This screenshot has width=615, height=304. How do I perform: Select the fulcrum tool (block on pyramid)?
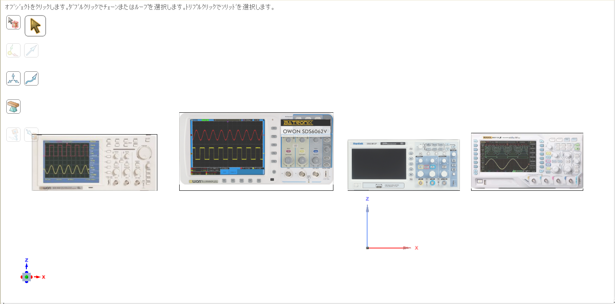coord(13,107)
